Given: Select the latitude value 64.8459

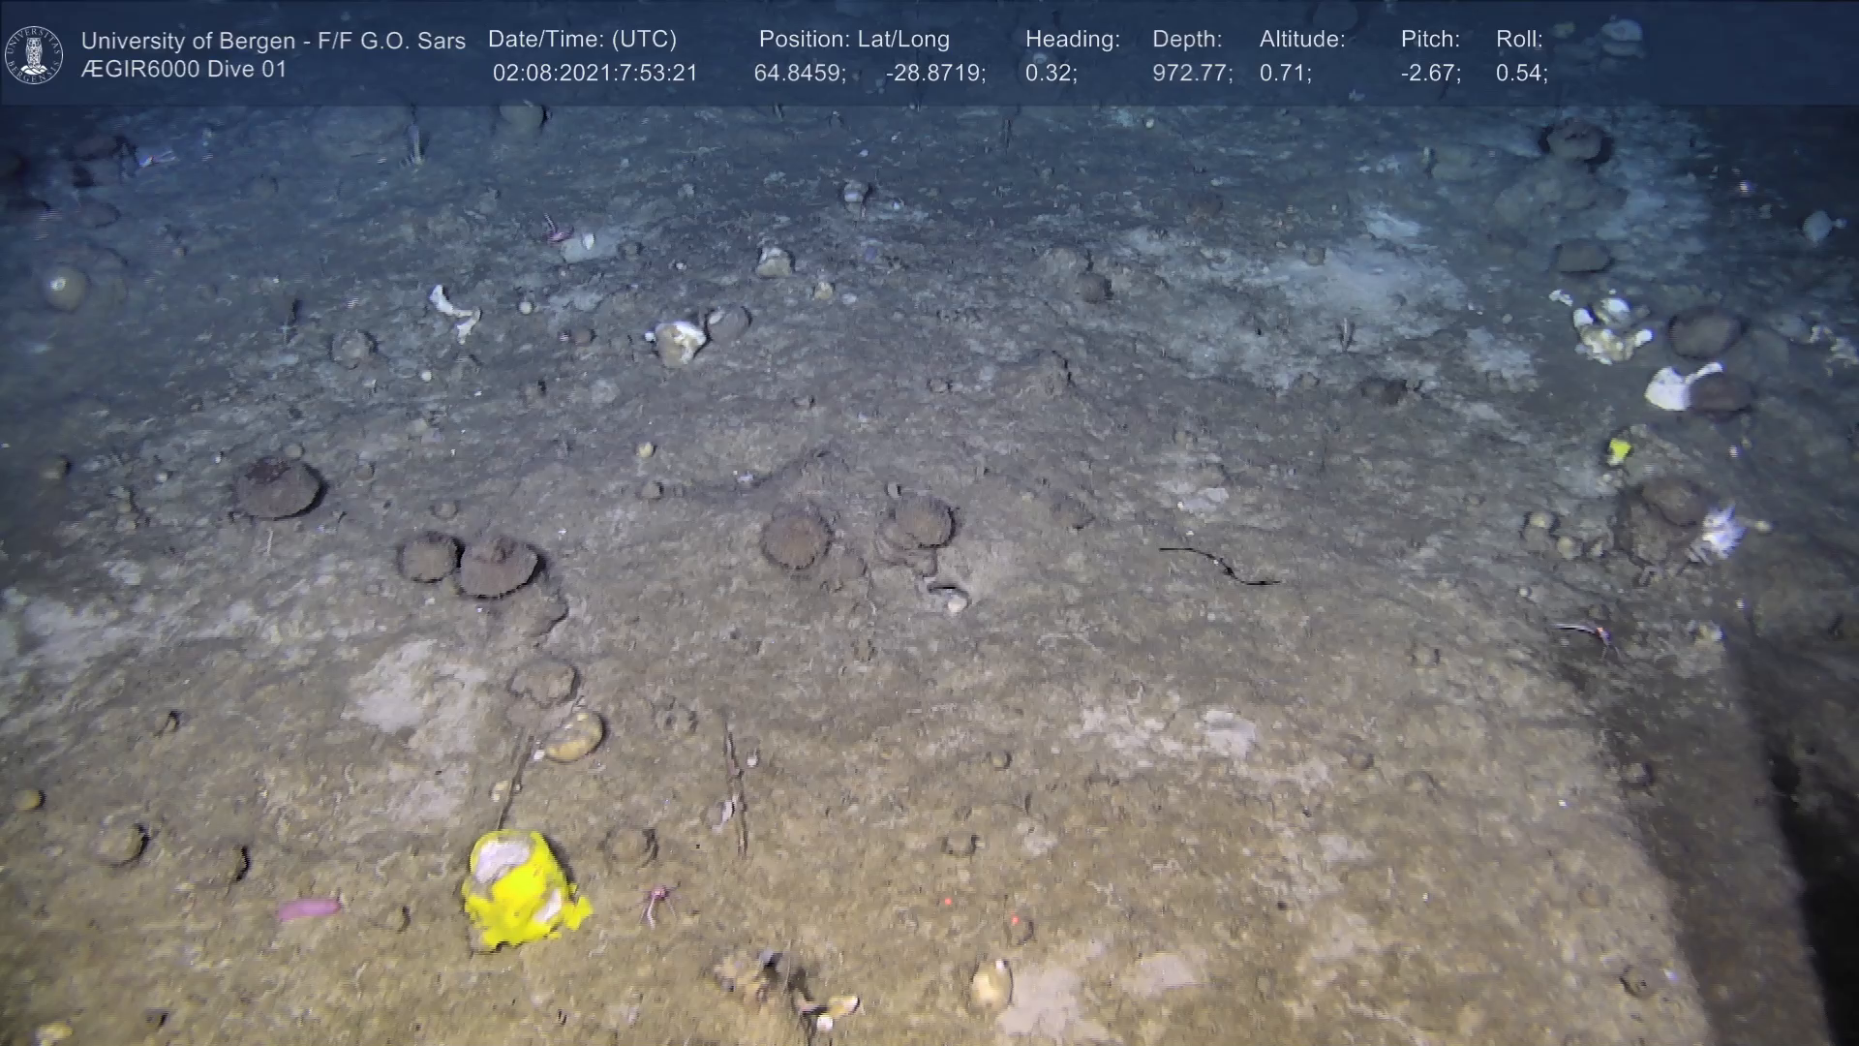Looking at the screenshot, I should pyautogui.click(x=799, y=74).
